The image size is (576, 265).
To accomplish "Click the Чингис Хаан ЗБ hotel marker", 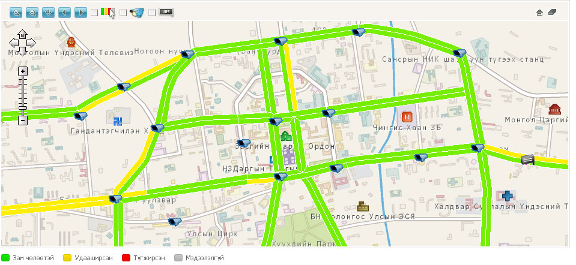I will point(407,118).
